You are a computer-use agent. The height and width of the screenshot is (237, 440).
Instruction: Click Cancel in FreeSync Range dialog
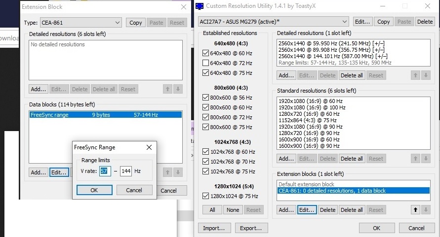click(x=134, y=190)
